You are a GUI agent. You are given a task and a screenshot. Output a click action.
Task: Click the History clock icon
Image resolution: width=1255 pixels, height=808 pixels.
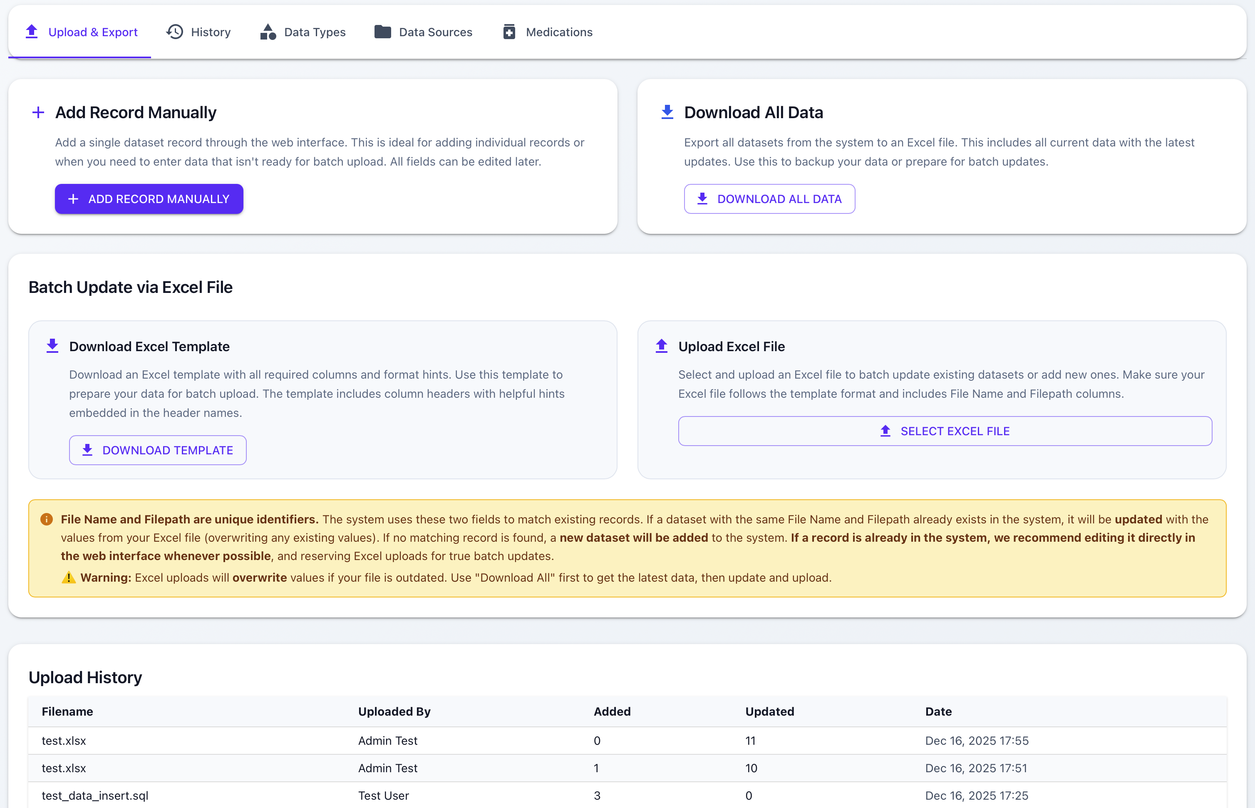[175, 32]
